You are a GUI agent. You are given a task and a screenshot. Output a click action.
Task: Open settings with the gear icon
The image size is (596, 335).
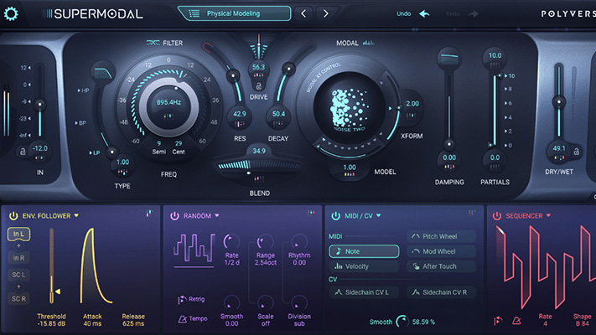[11, 14]
